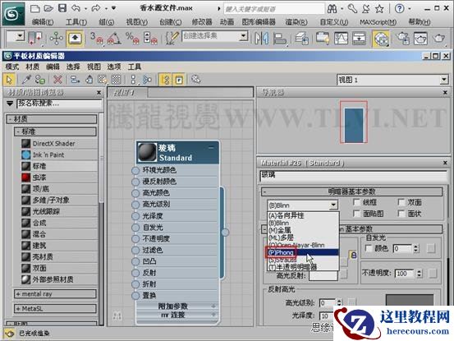Click the quick render teapot icon
This screenshot has height=341, width=454.
tap(439, 39)
